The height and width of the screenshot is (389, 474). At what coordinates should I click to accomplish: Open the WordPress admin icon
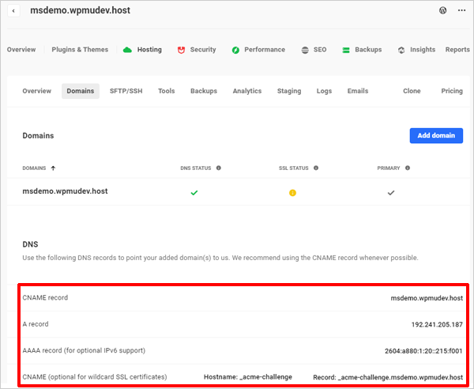pyautogui.click(x=443, y=10)
